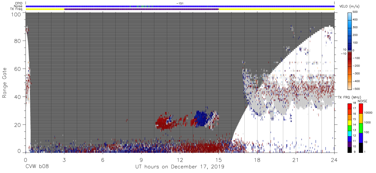The height and width of the screenshot is (173, 376).
Task: Click the Range Gate axis label
Action: click(x=5, y=83)
